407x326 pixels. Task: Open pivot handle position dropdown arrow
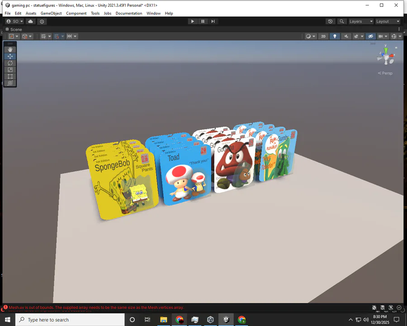pos(17,36)
